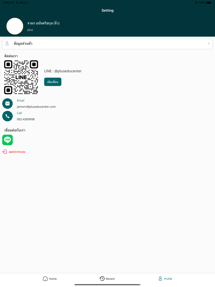Select the Email label text
215x287 pixels.
(x=21, y=101)
